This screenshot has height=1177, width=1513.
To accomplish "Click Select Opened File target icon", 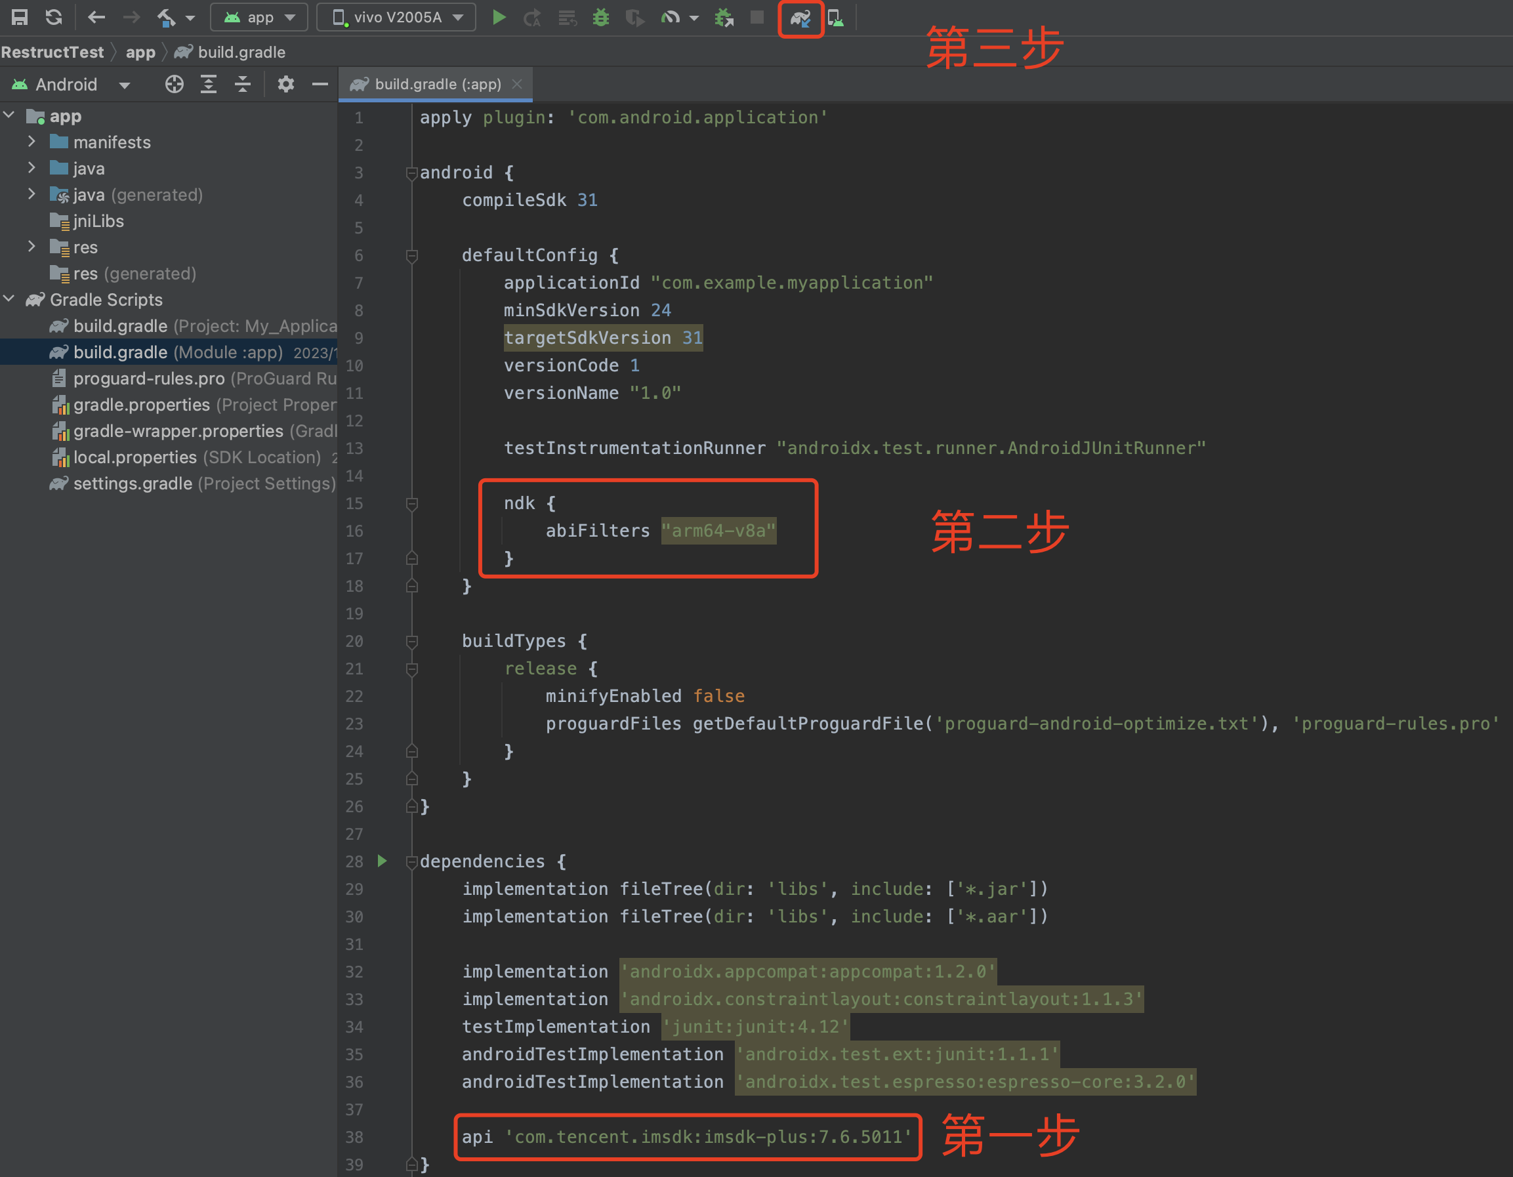I will pyautogui.click(x=175, y=85).
